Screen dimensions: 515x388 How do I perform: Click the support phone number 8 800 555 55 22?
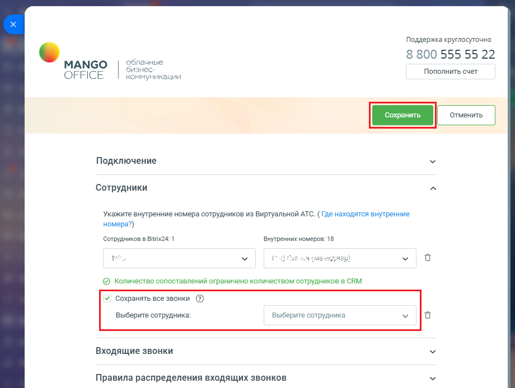pos(450,54)
